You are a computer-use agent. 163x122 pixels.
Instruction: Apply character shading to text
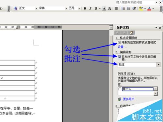110,8
